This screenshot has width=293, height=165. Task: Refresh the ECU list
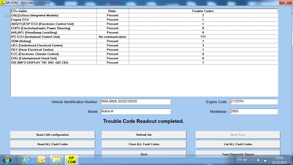click(144, 135)
